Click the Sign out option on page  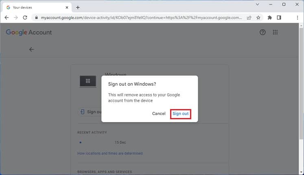click(91, 112)
